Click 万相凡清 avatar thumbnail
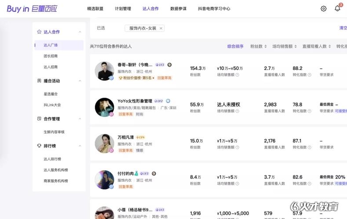Viewport: 347px width, 219px height. [105, 143]
